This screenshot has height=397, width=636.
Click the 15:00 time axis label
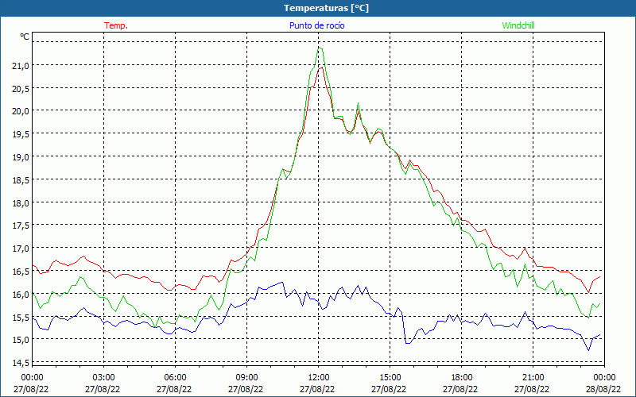coord(390,378)
